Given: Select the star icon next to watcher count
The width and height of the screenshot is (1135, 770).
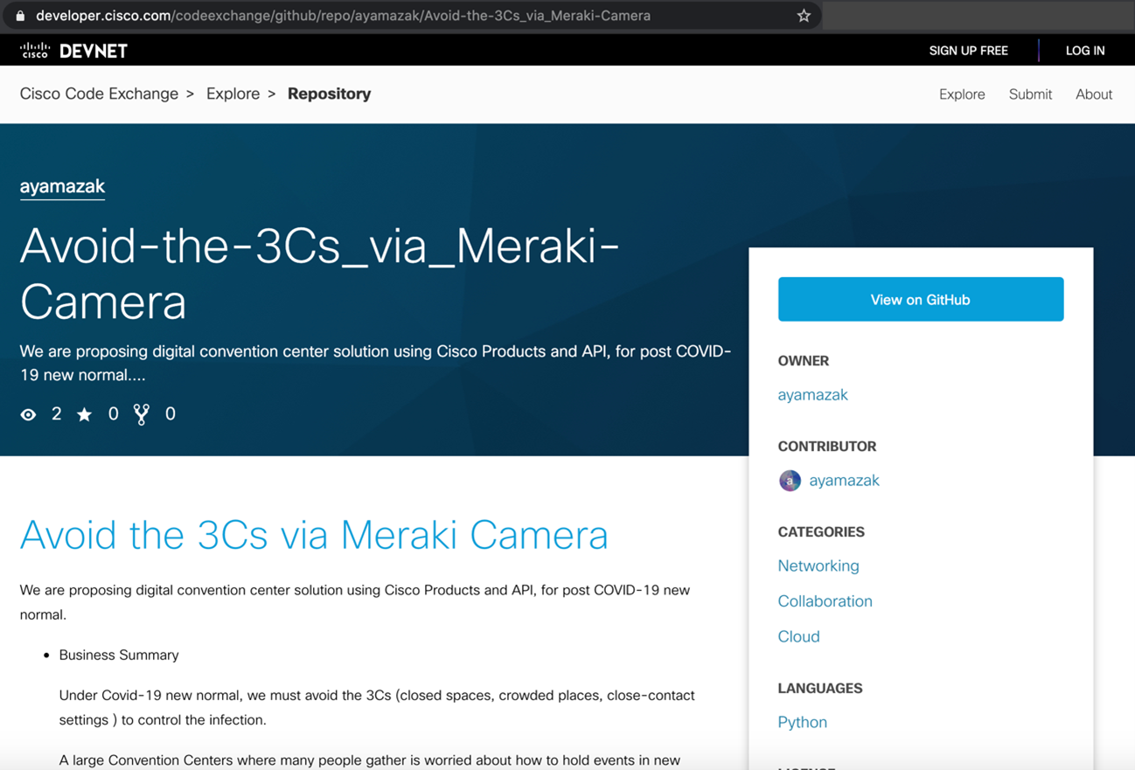Looking at the screenshot, I should click(x=84, y=413).
